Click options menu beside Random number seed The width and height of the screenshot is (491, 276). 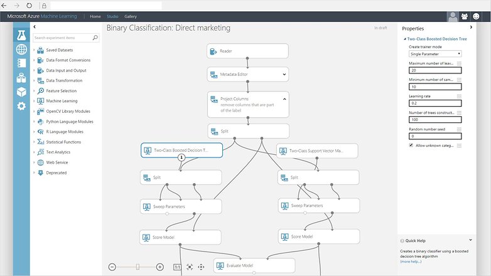point(459,129)
